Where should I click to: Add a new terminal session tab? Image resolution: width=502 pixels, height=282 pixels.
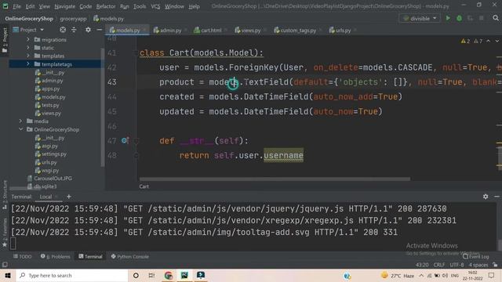[x=69, y=197]
